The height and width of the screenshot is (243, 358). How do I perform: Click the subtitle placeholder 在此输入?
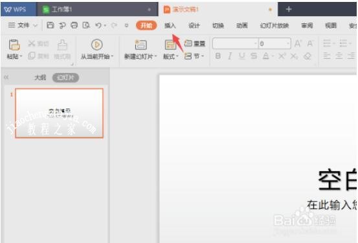pos(331,204)
